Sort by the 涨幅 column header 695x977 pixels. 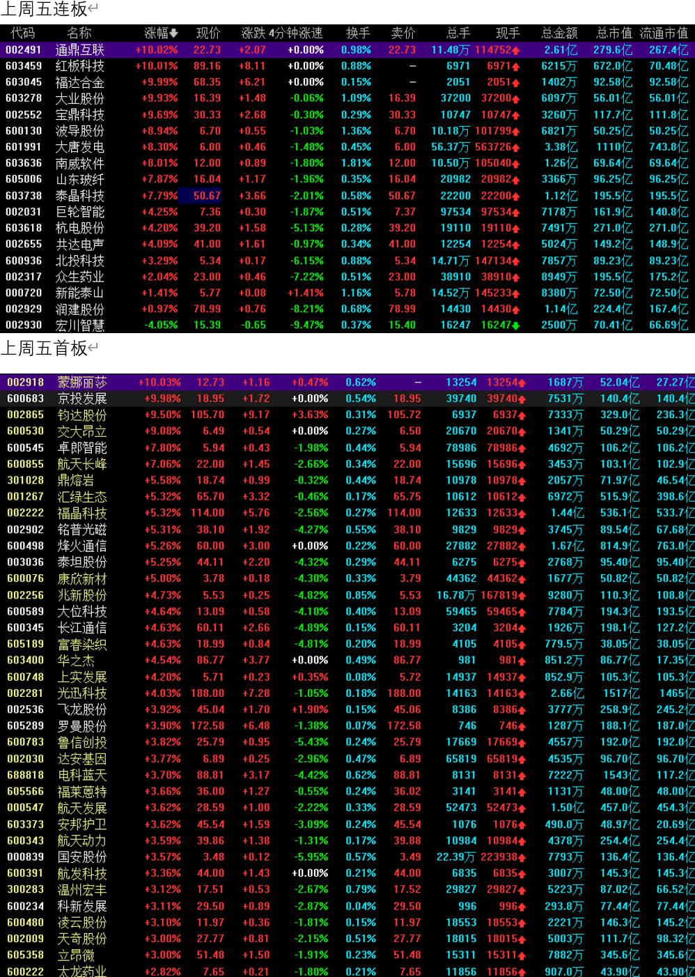pos(161,33)
